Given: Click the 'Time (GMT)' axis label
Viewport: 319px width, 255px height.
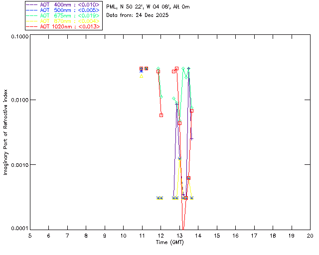Looking at the screenshot, I should 169,243.
